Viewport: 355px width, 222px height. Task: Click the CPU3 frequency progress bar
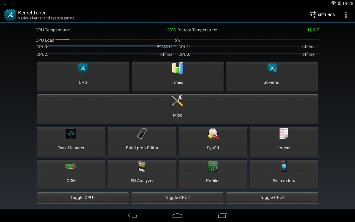(x=254, y=54)
